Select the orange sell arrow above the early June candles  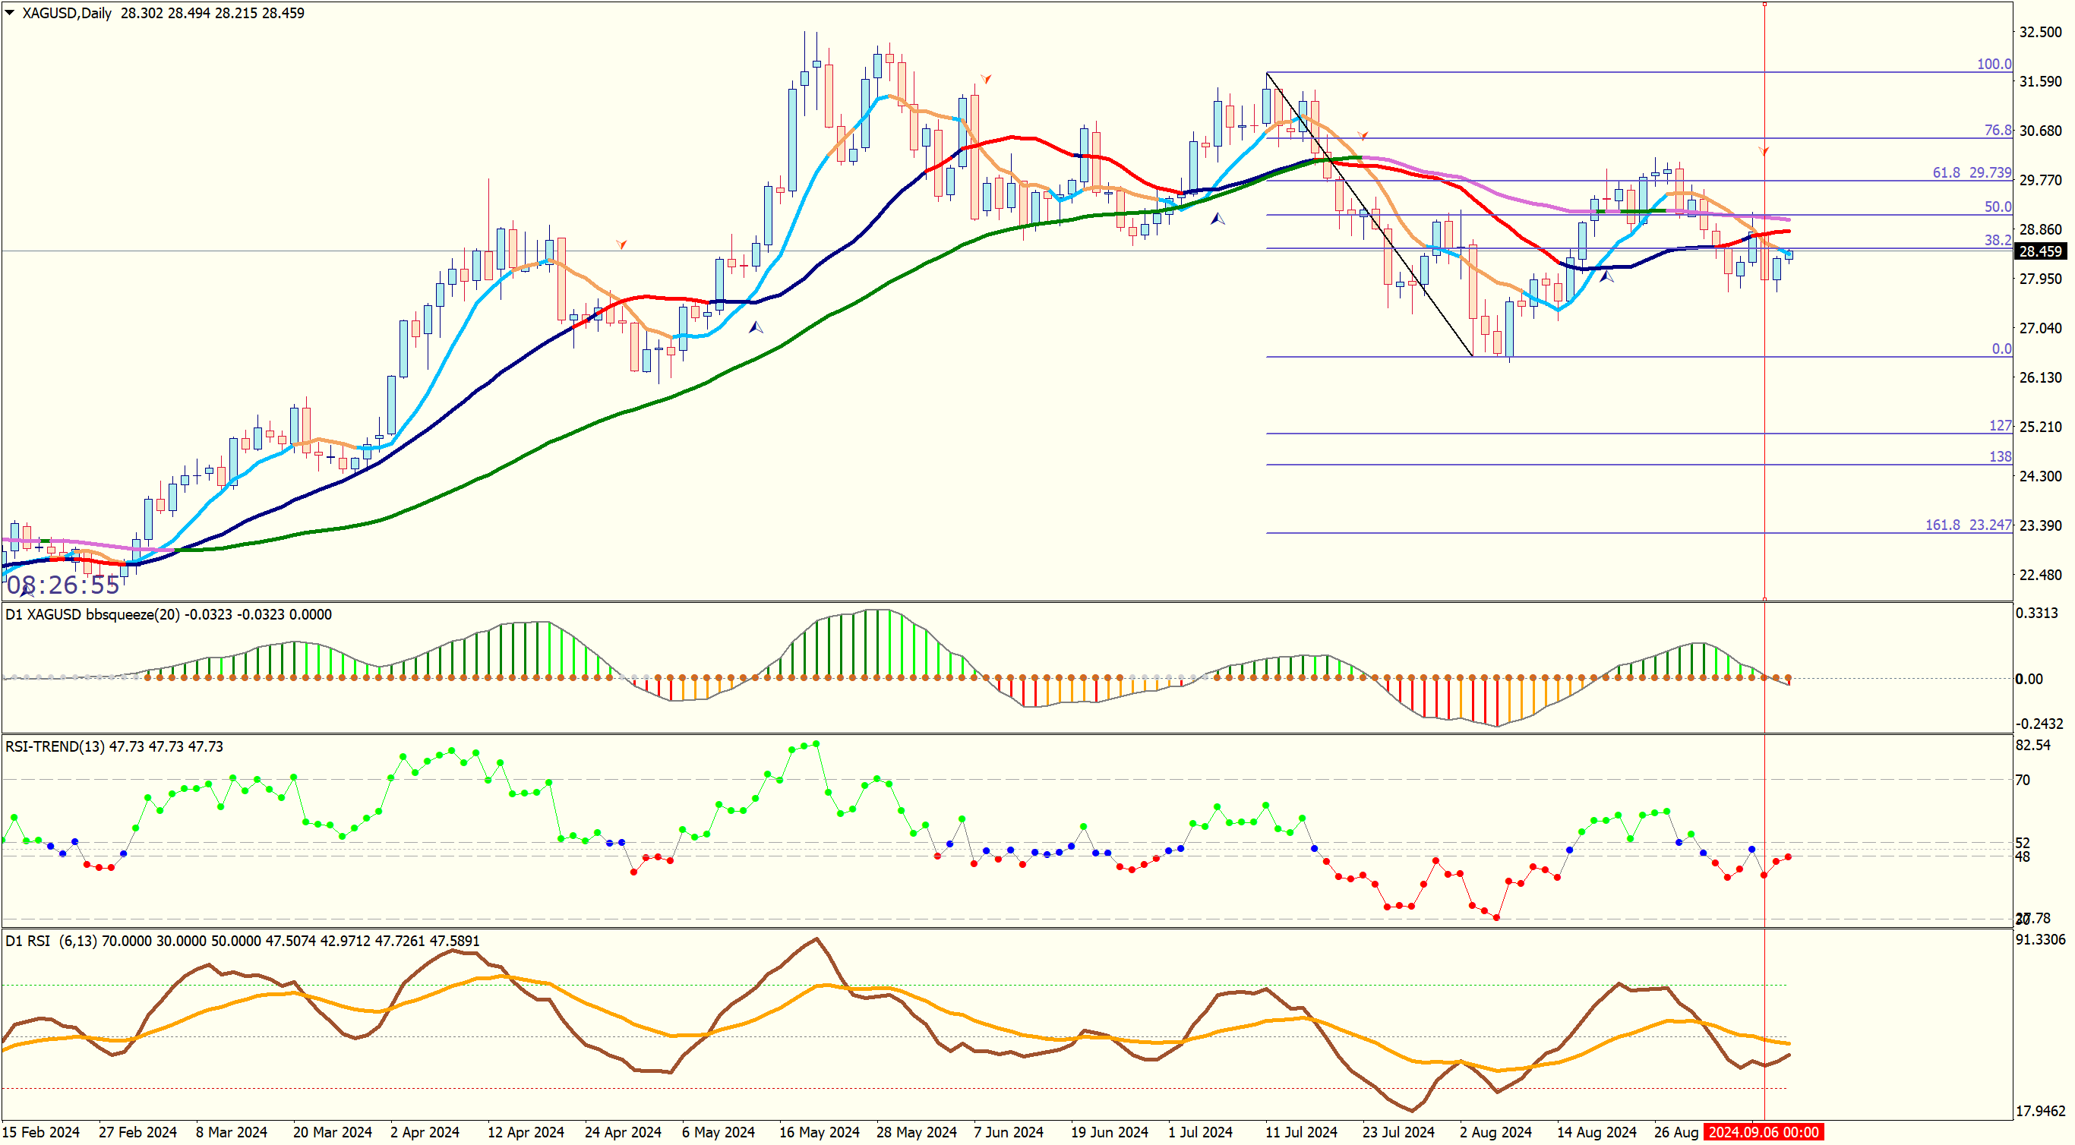986,78
